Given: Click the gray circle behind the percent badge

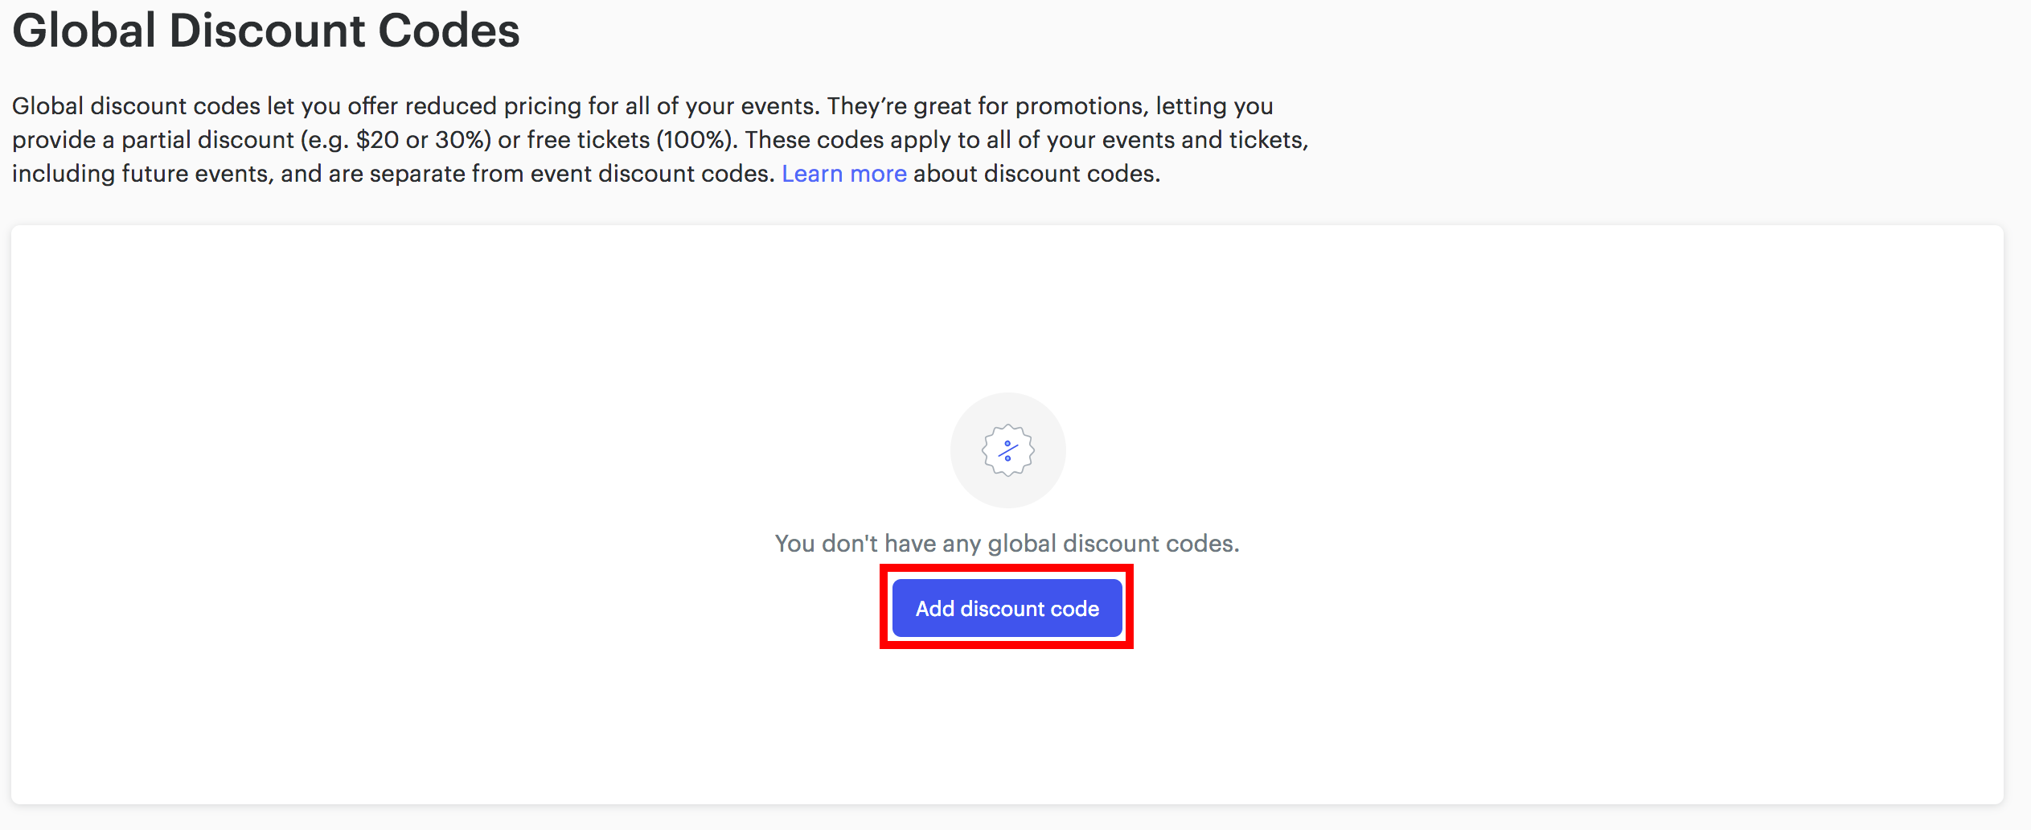Looking at the screenshot, I should click(x=1007, y=450).
